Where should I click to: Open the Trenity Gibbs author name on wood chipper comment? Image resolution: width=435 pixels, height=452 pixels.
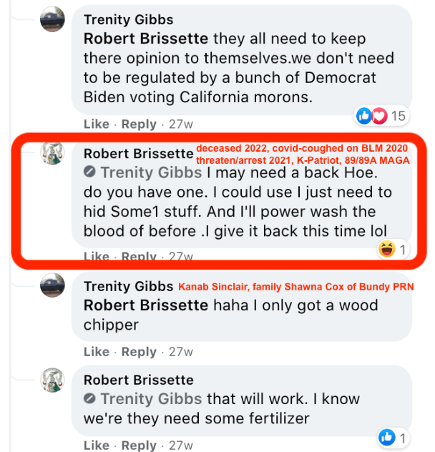(129, 286)
